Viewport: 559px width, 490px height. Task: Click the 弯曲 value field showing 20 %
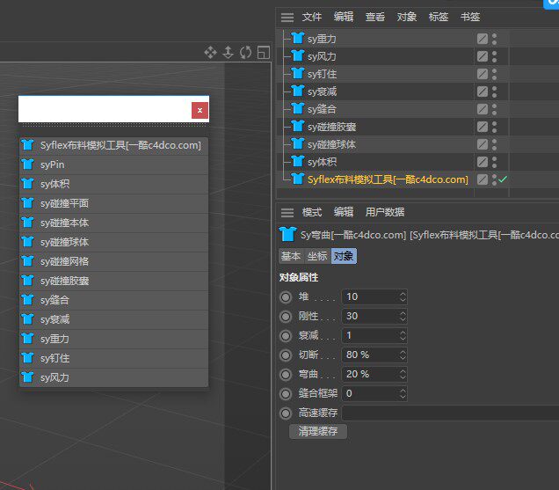(374, 374)
